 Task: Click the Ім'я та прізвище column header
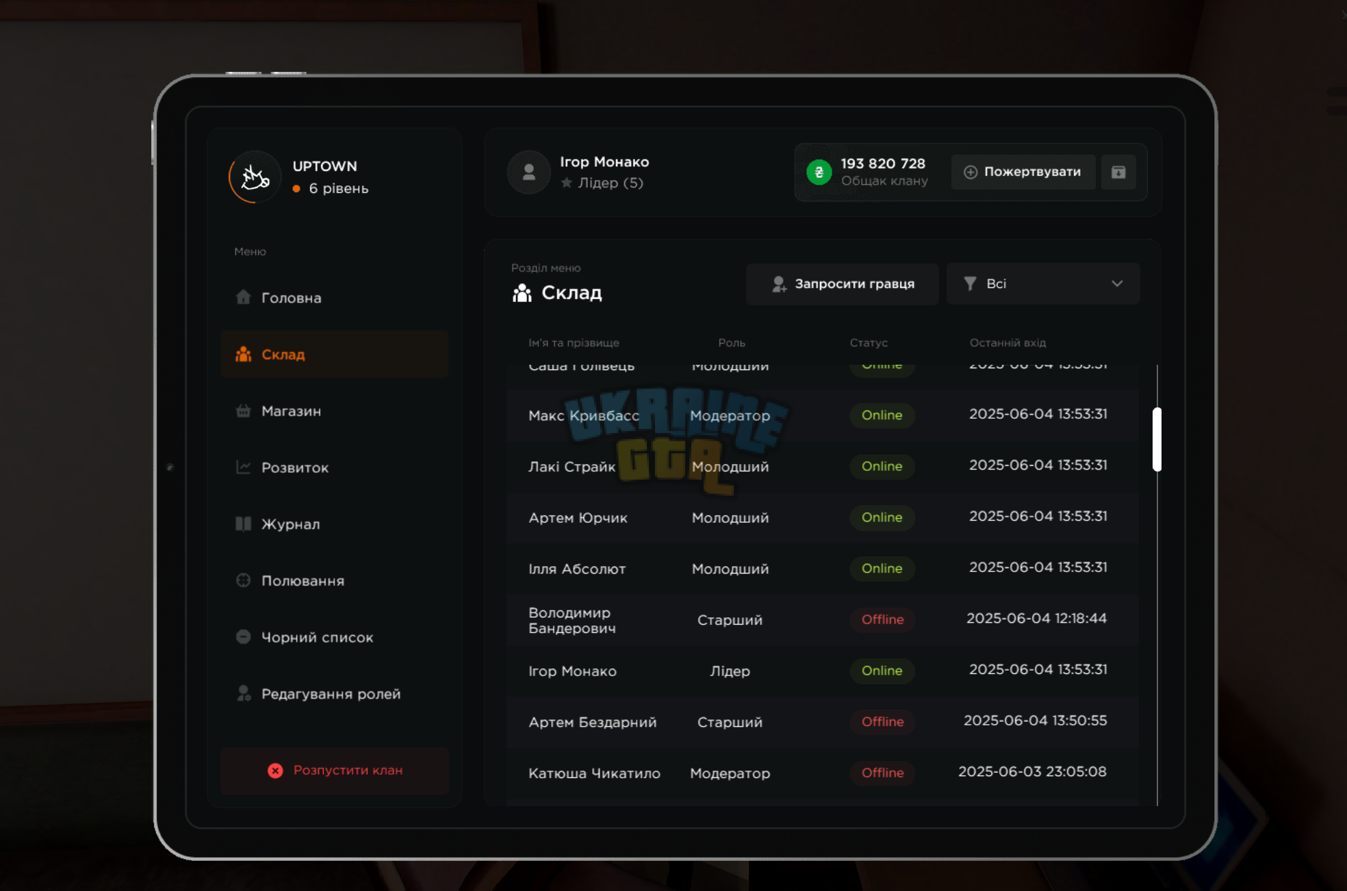tap(574, 343)
